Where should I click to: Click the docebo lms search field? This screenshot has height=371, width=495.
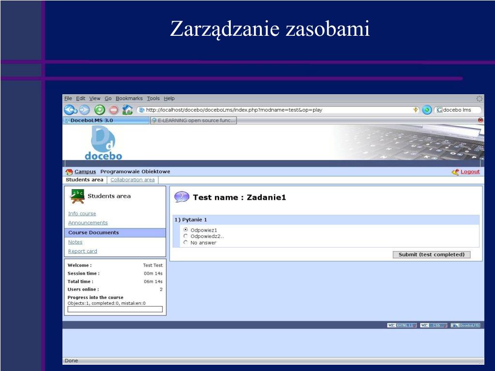pyautogui.click(x=458, y=110)
